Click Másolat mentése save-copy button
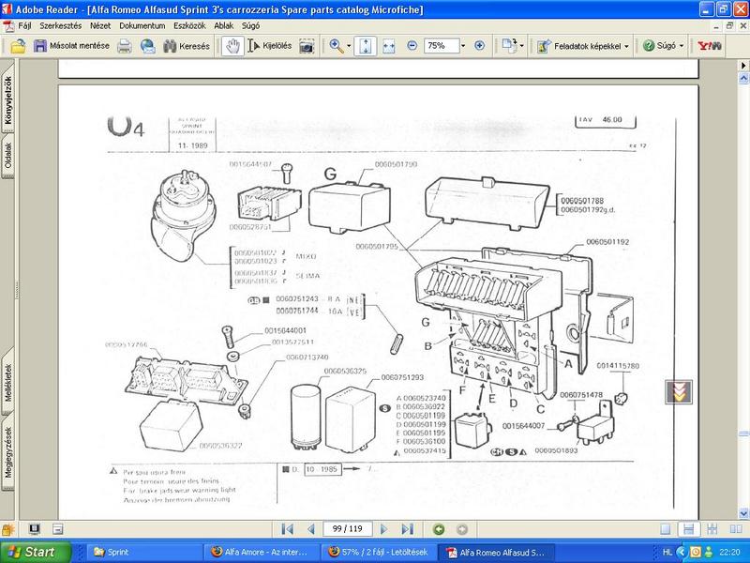Viewport: 750px width, 563px height. point(72,46)
